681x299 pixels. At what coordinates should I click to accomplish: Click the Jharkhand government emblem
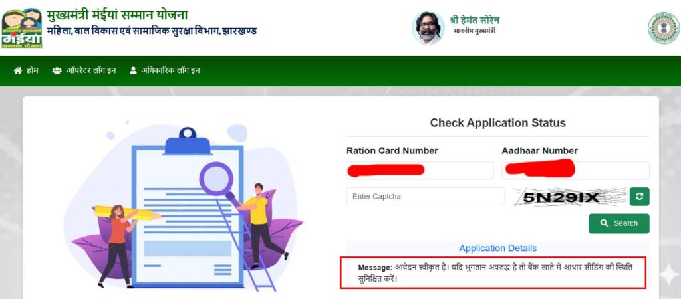(x=664, y=28)
